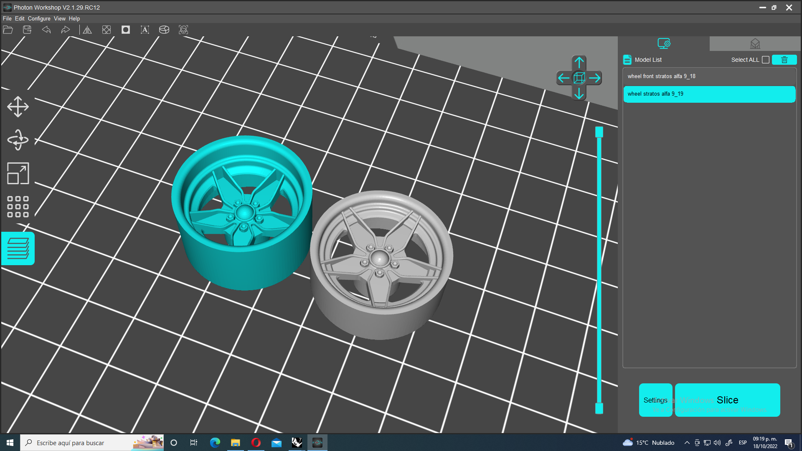Open the array/duplicate grid tool

tap(18, 207)
